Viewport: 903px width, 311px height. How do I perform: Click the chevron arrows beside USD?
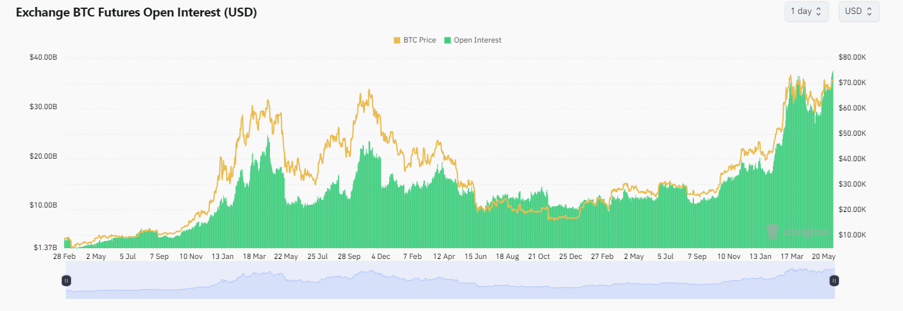click(869, 11)
